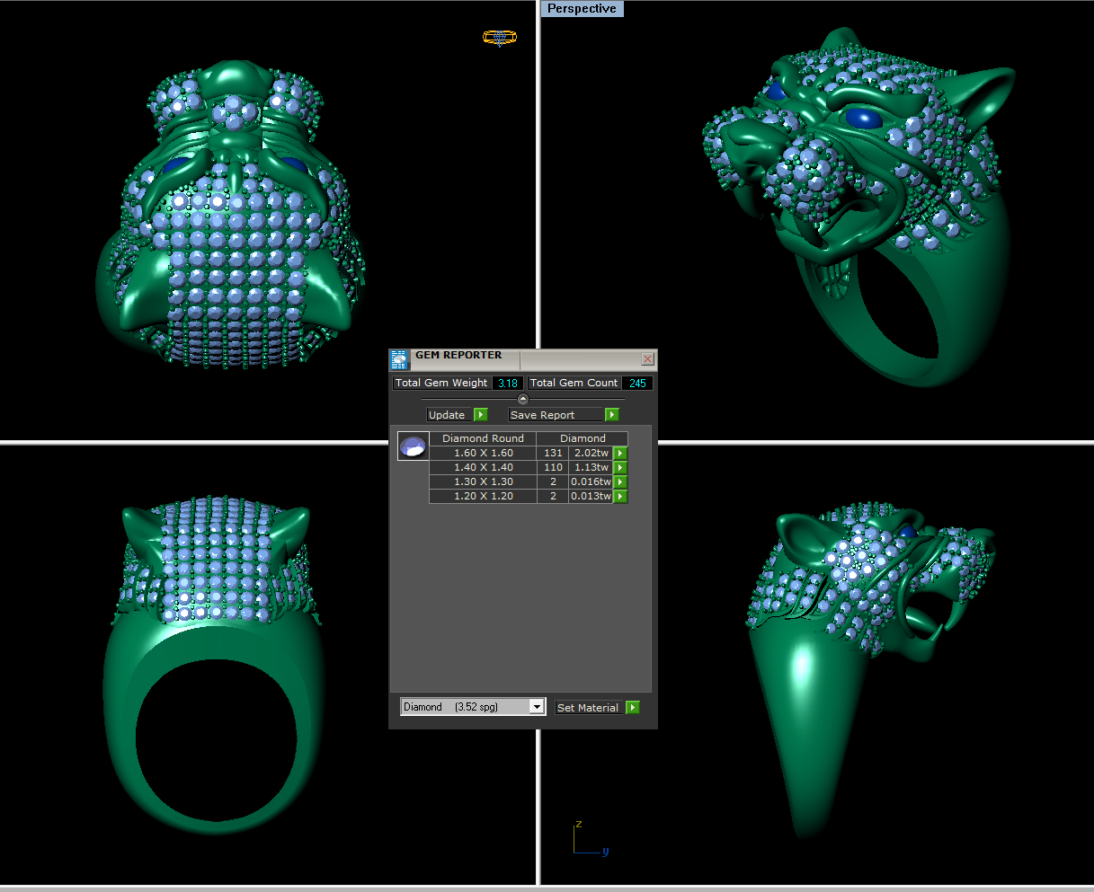Open the Diamond (3.52 spg) material dropdown

click(473, 707)
